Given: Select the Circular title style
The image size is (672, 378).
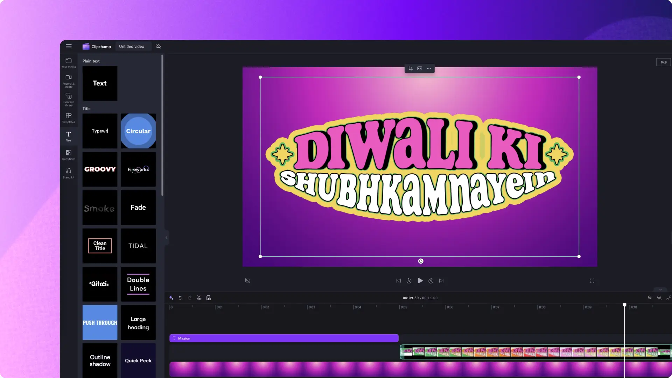Looking at the screenshot, I should pos(138,131).
